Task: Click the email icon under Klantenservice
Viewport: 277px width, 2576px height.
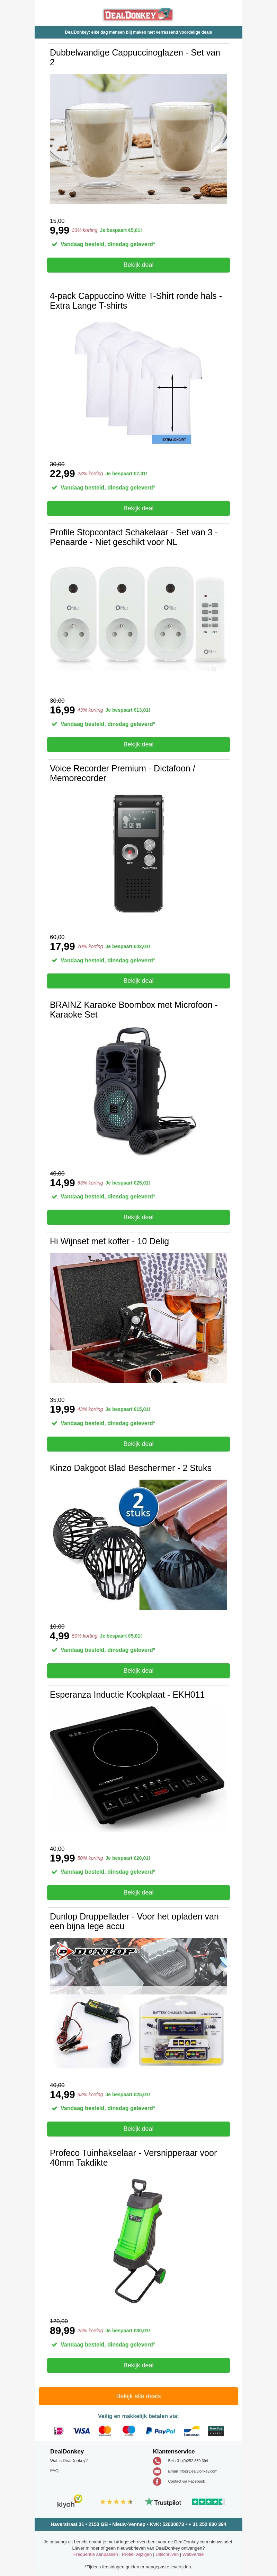Action: (x=158, y=2471)
